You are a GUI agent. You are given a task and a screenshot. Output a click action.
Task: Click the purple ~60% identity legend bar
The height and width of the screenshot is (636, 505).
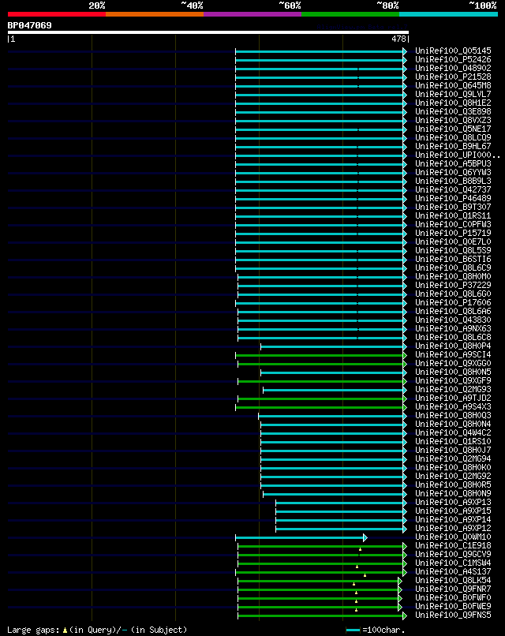252,14
